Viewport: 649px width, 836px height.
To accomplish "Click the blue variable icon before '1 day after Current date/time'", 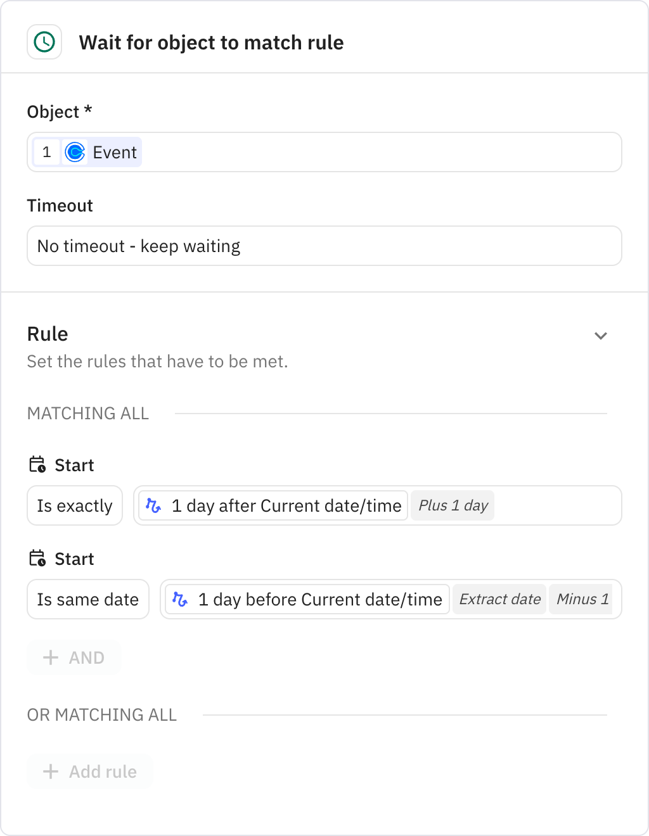I will (x=154, y=505).
